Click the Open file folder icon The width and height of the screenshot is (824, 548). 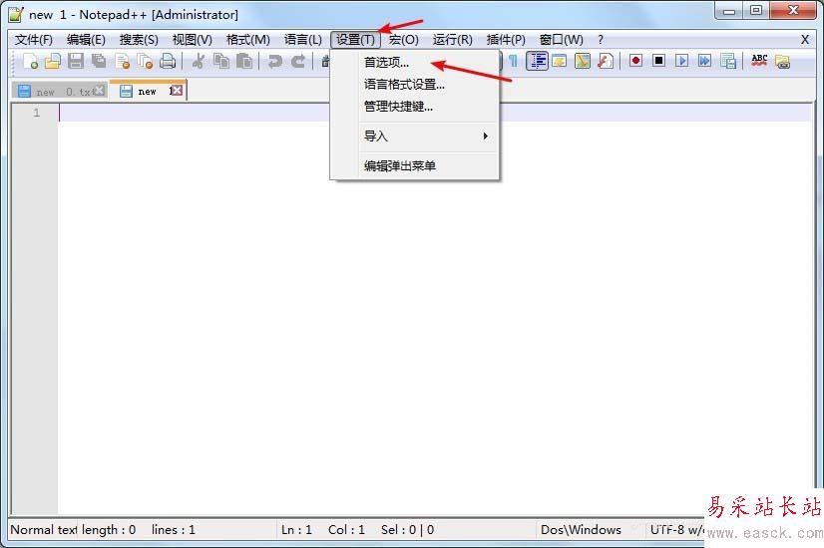53,62
